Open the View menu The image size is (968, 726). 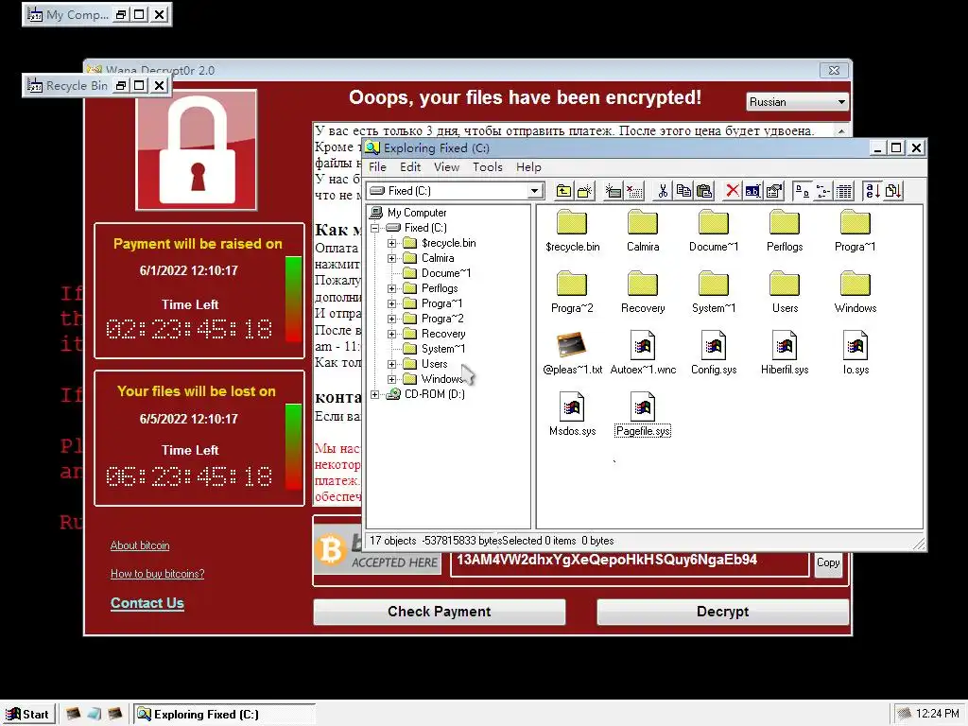coord(446,167)
